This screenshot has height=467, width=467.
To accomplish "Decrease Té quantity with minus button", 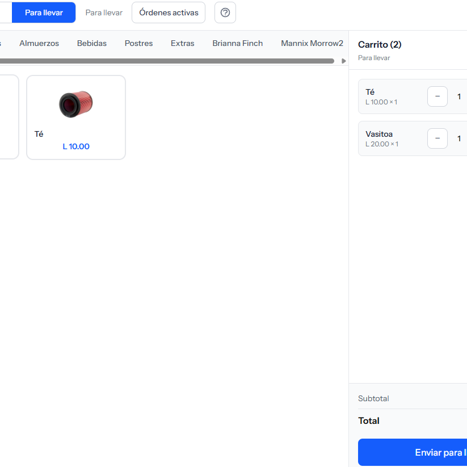I will click(437, 96).
